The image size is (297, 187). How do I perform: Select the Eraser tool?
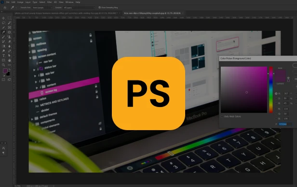click(x=9, y=41)
